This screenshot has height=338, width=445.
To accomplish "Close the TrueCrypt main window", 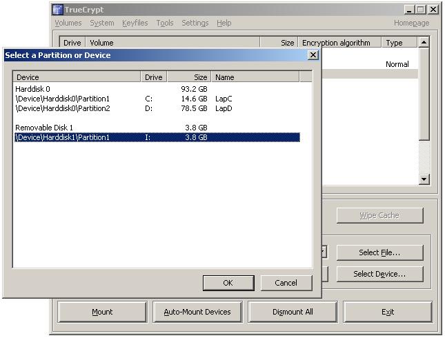I will click(x=433, y=10).
